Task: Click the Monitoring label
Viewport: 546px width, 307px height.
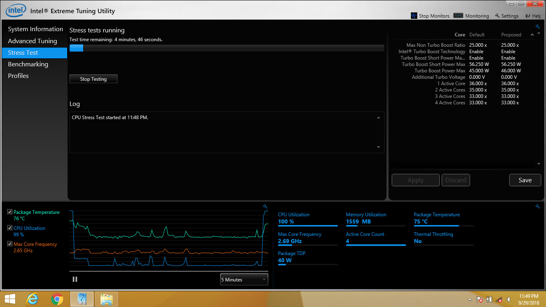Action: point(477,16)
